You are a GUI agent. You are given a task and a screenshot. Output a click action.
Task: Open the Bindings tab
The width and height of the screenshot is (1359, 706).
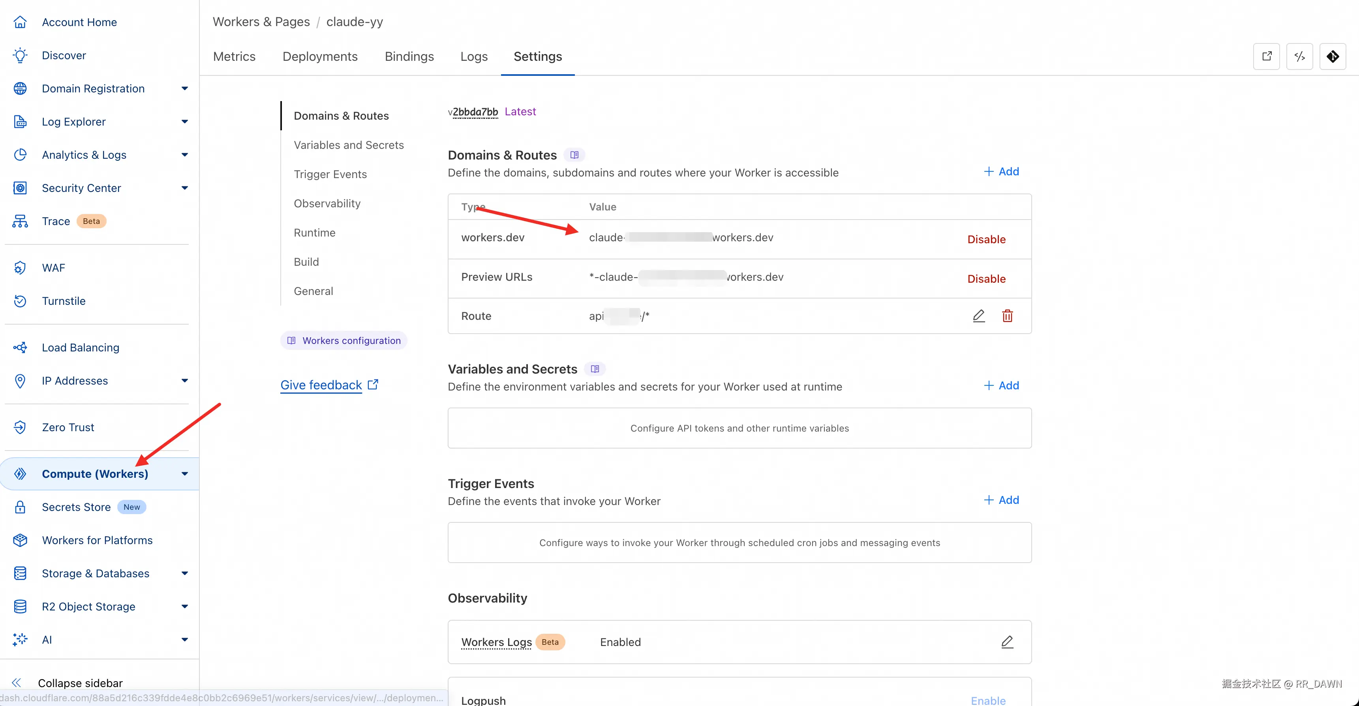[409, 56]
